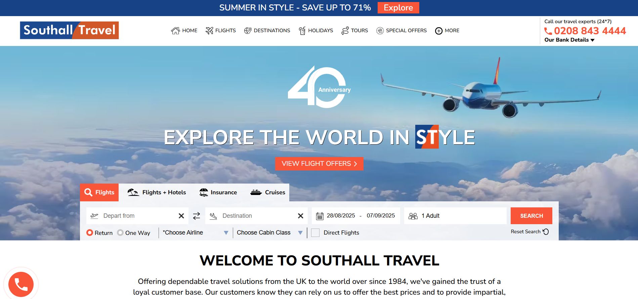
Task: Click the orange SEARCH button
Action: pyautogui.click(x=531, y=216)
